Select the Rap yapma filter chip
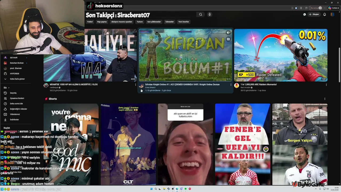Image resolution: width=341 pixels, height=192 pixels. [102, 22]
